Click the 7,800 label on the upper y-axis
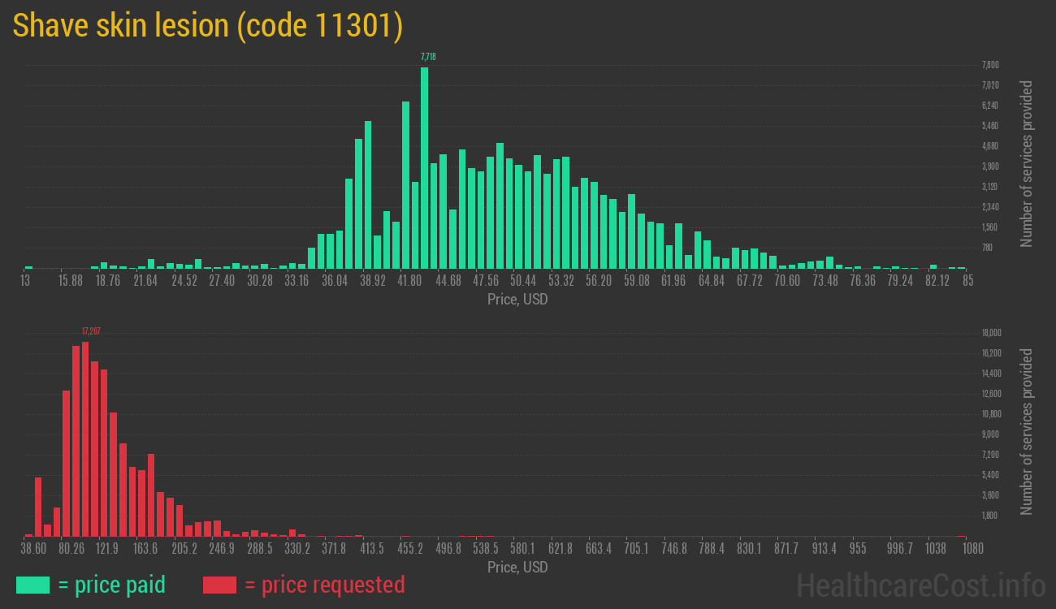Screen dimensions: 1056x609 [990, 65]
